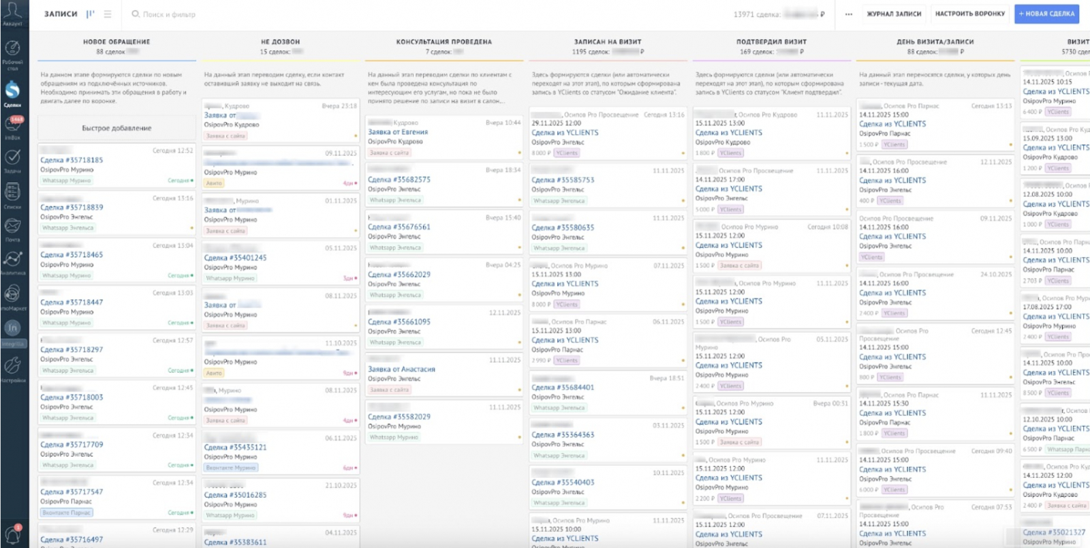Open deal Сделка #35682575
1090x548 pixels.
click(x=399, y=180)
